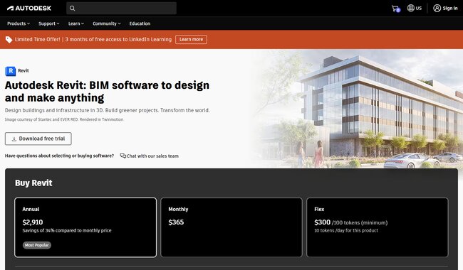Click Download free trial button
This screenshot has height=270, width=463.
(38, 139)
